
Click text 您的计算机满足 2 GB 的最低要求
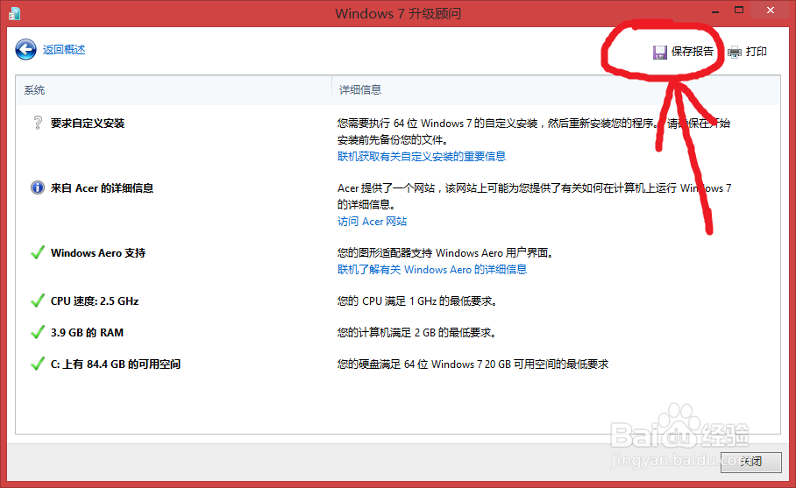click(416, 333)
